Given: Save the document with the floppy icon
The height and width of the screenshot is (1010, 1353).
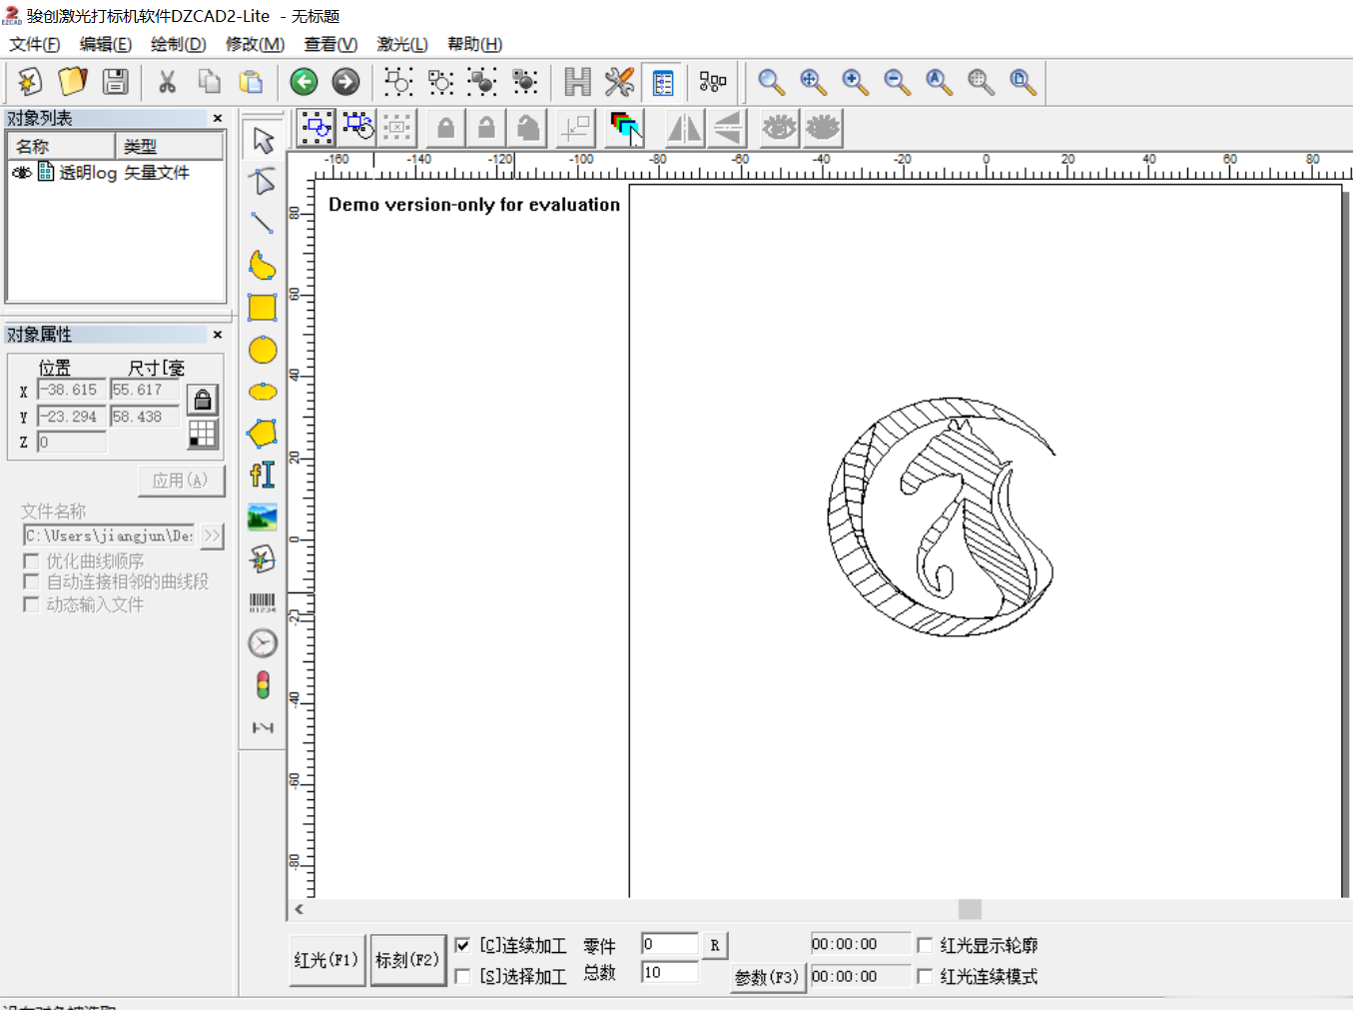Looking at the screenshot, I should pyautogui.click(x=116, y=81).
